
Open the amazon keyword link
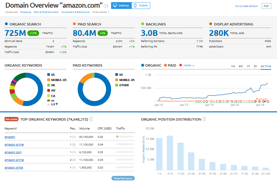tap(10, 137)
